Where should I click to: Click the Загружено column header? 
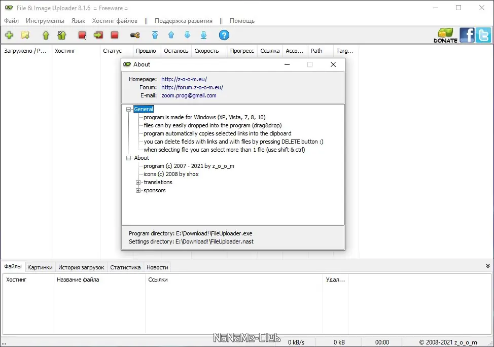26,51
